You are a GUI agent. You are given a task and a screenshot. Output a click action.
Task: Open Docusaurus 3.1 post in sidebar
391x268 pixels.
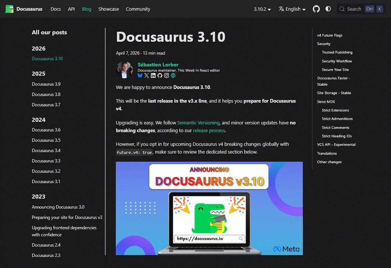[x=46, y=182]
